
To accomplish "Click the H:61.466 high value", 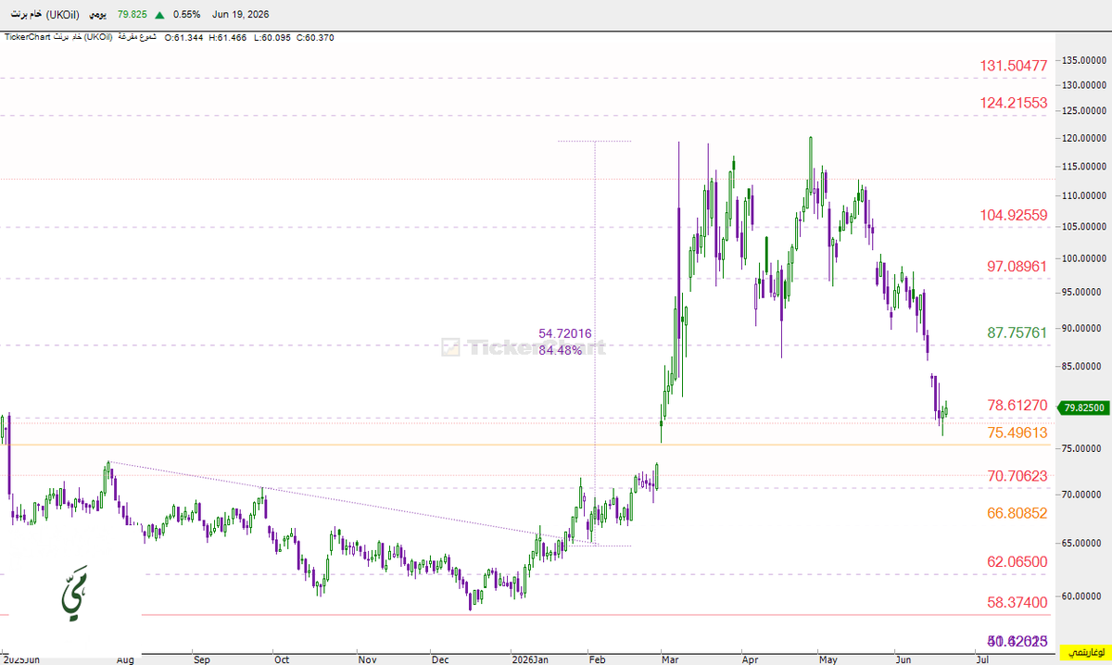I will click(227, 37).
